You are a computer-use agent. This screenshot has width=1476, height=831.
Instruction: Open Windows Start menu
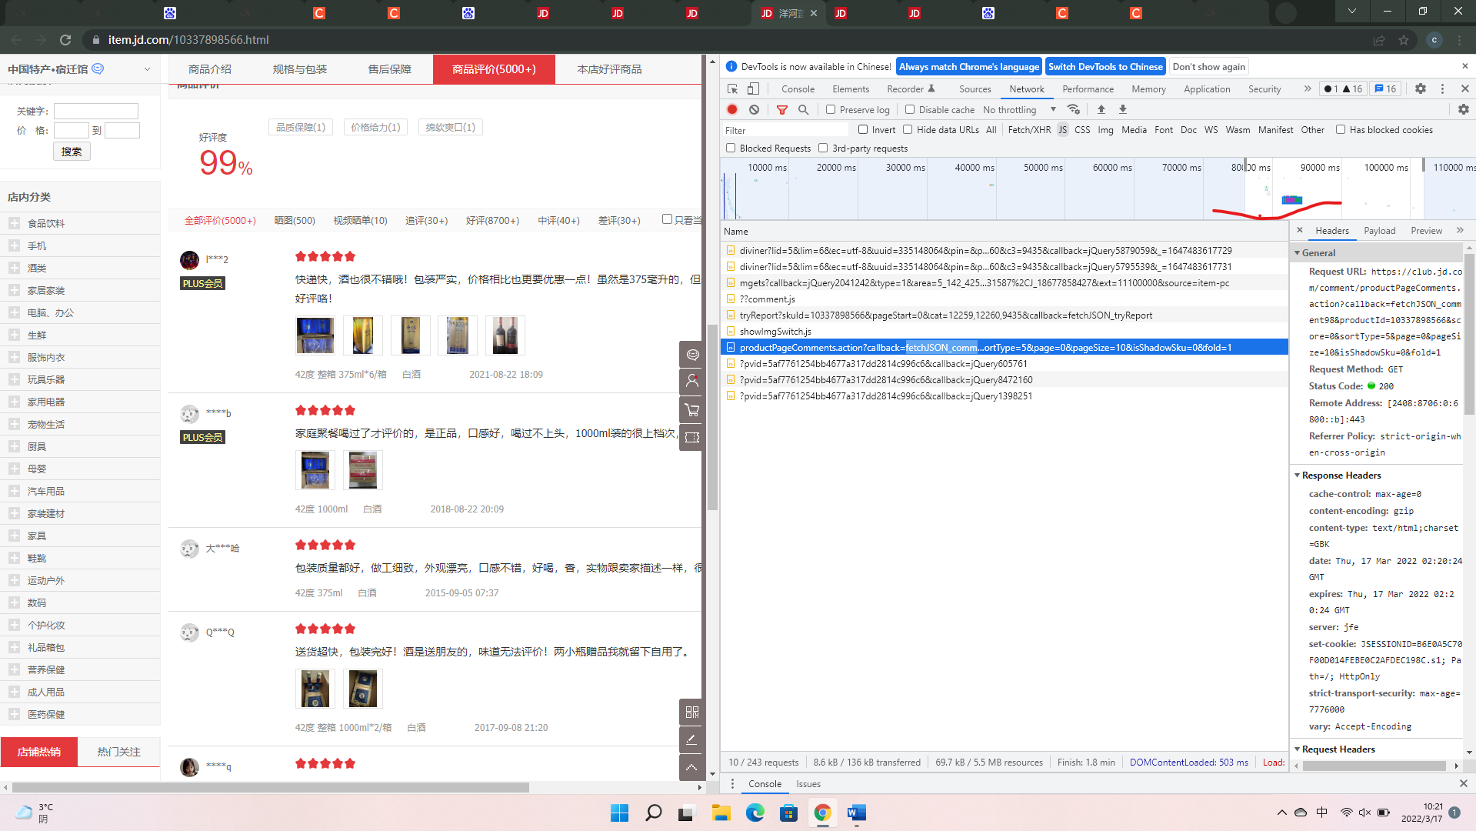tap(619, 813)
